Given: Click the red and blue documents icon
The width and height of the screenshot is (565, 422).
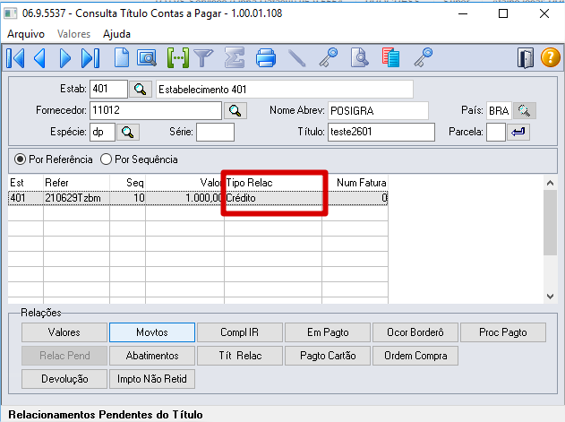Looking at the screenshot, I should pos(390,57).
